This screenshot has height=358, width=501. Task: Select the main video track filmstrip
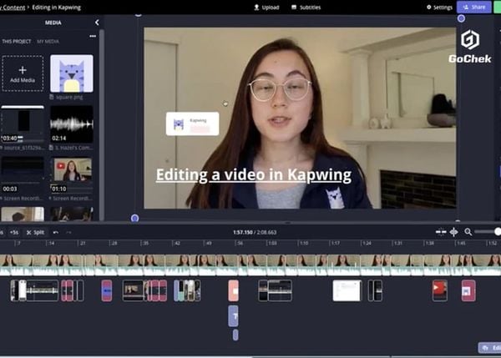tap(250, 265)
